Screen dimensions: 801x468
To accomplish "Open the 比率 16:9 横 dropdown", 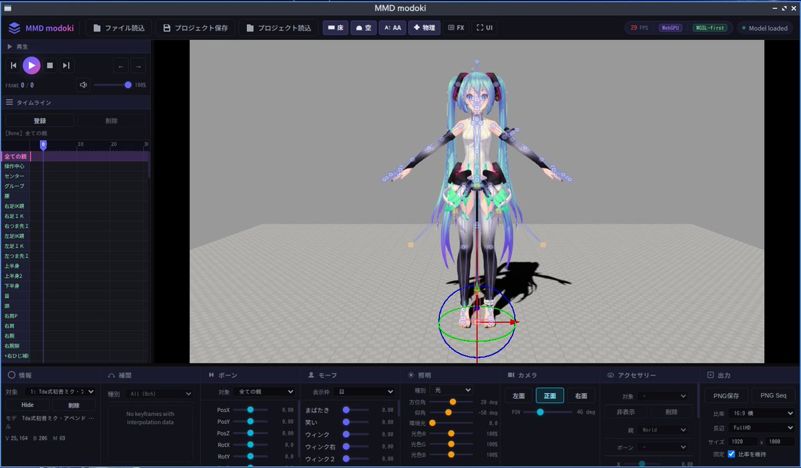I will coord(762,414).
